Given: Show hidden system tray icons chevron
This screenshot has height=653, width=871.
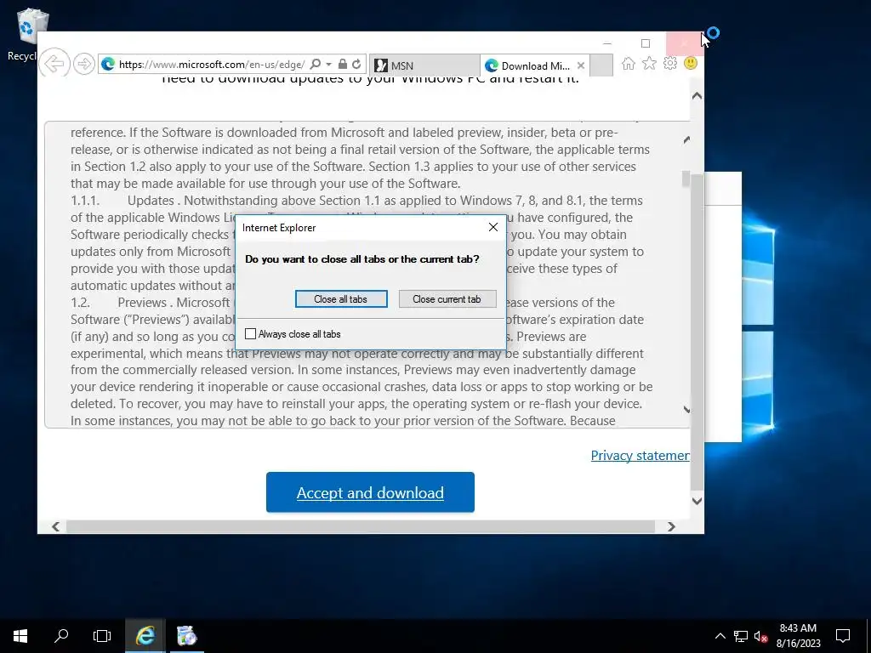Looking at the screenshot, I should coord(720,636).
